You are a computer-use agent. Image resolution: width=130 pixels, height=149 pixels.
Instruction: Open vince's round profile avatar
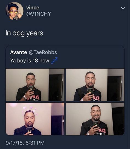tap(15, 11)
